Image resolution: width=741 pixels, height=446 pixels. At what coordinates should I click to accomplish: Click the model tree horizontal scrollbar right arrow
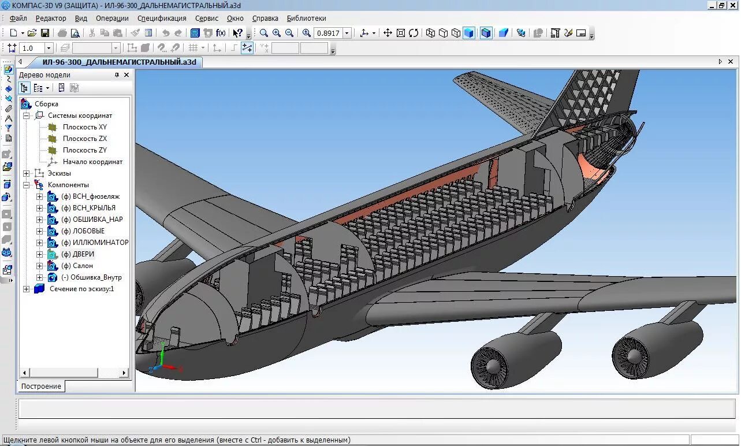point(124,373)
